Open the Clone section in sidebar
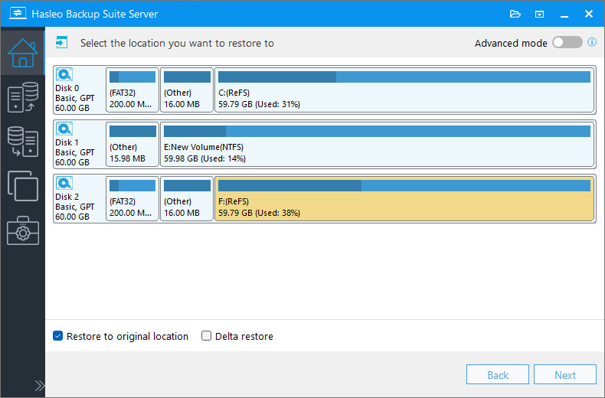The image size is (605, 398). pos(22,186)
